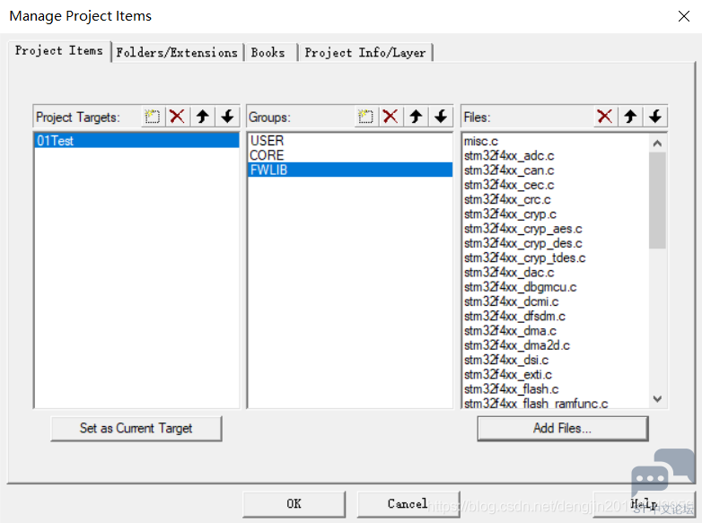Open the Project Info/Layer tab
The height and width of the screenshot is (523, 702).
365,53
